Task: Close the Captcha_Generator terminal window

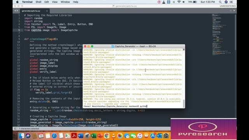Action: click(85, 46)
